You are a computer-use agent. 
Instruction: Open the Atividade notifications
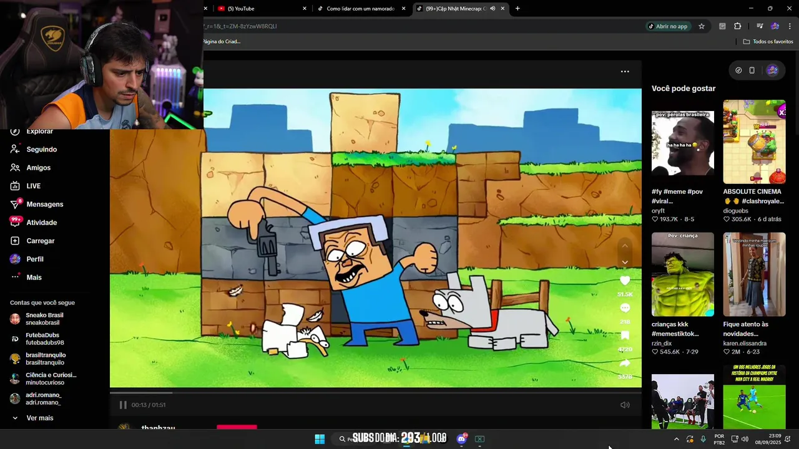[41, 223]
